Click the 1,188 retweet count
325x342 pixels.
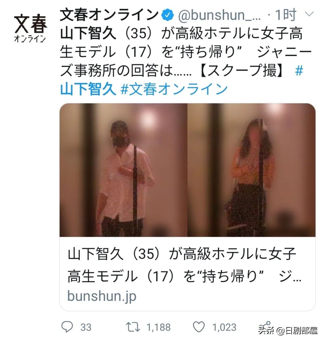[159, 327]
